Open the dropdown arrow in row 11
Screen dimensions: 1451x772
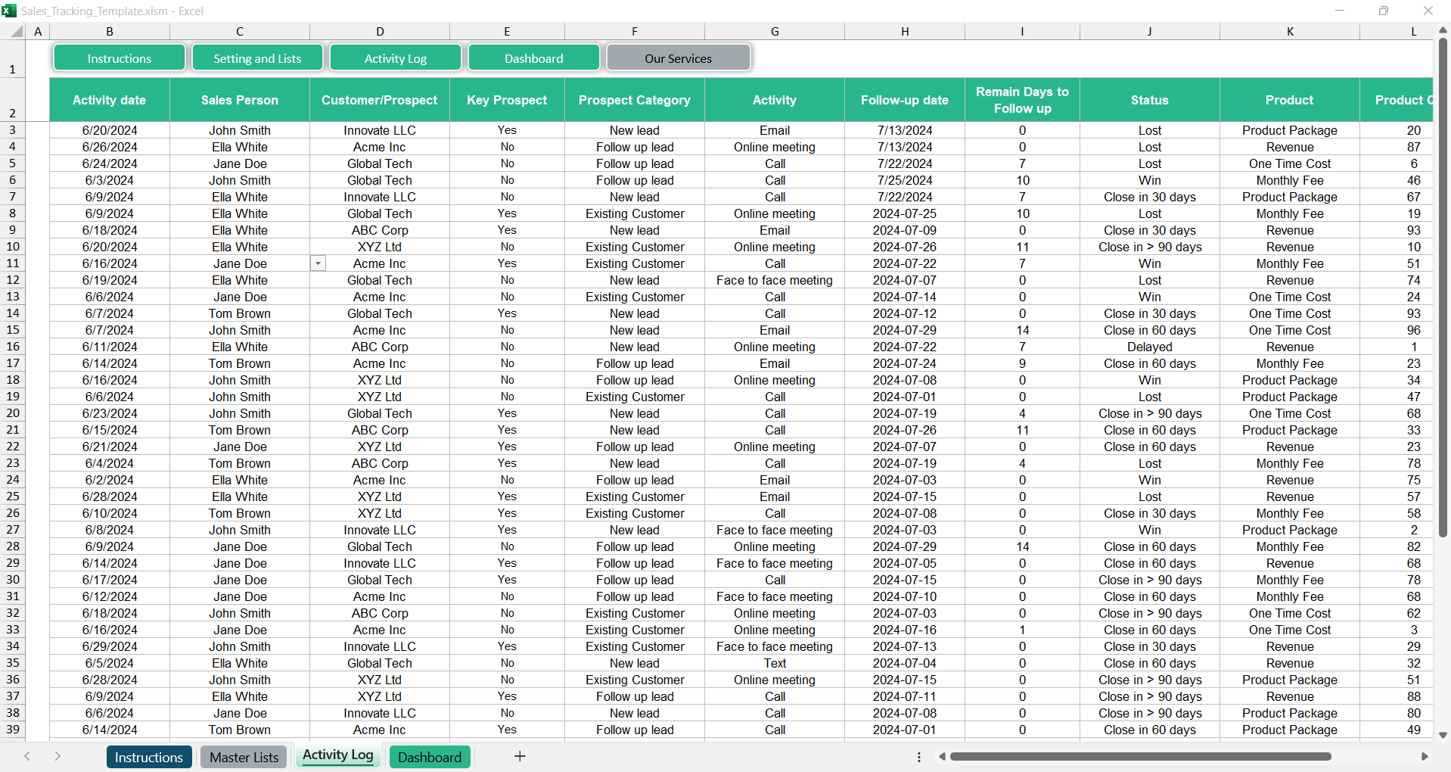coord(318,263)
